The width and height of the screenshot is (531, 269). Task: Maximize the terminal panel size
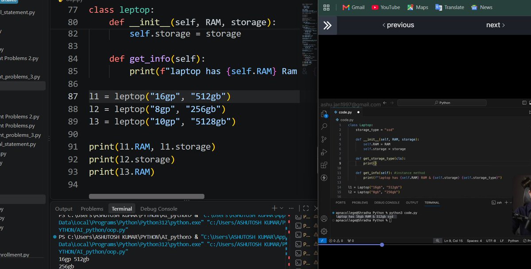306,208
